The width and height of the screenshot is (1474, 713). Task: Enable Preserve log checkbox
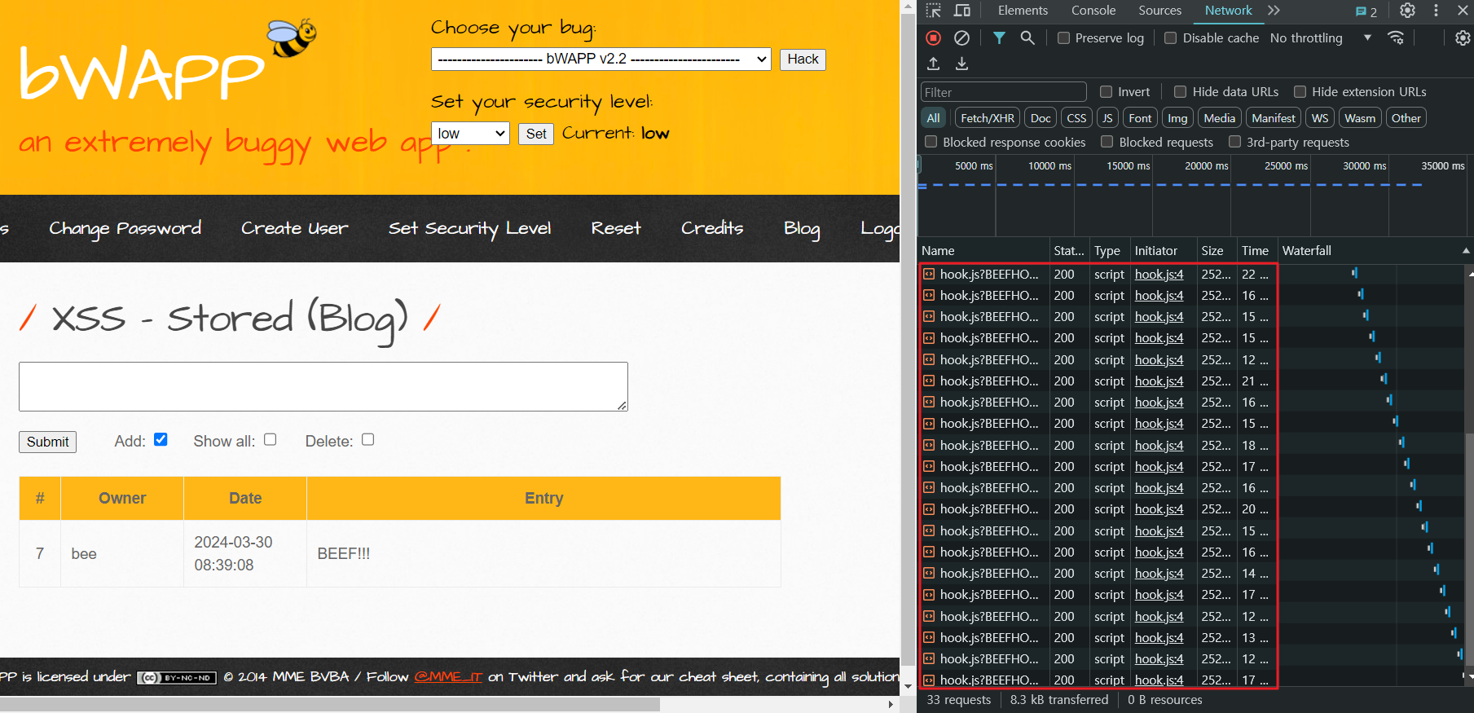1063,38
